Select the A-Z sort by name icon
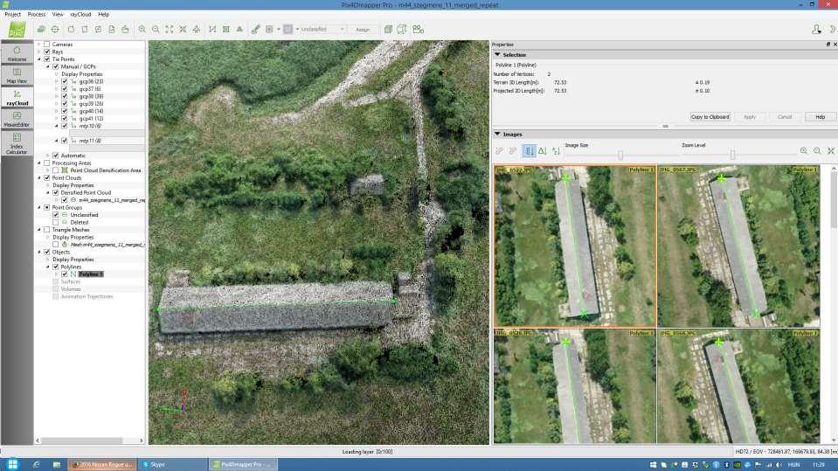The image size is (838, 471). (x=556, y=151)
